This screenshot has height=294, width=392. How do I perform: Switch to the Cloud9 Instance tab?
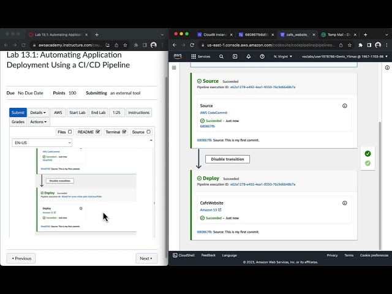tap(214, 35)
